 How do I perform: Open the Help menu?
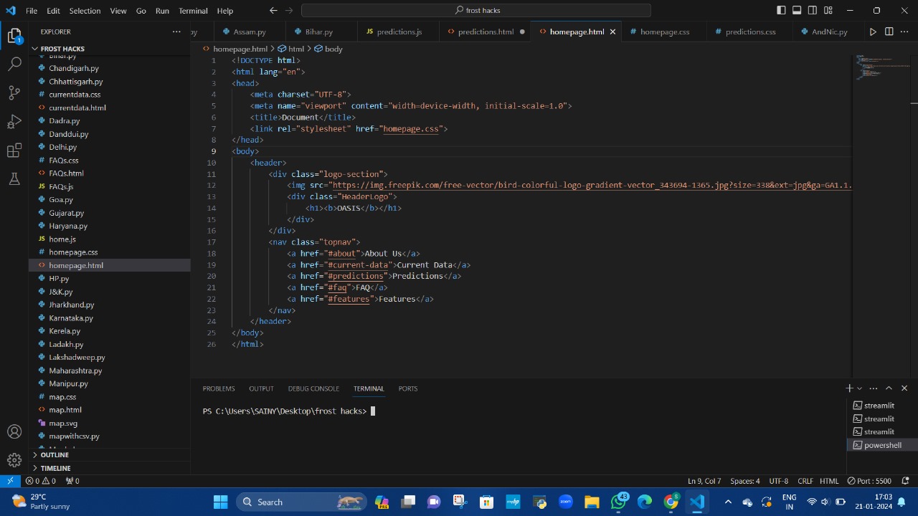tap(225, 11)
